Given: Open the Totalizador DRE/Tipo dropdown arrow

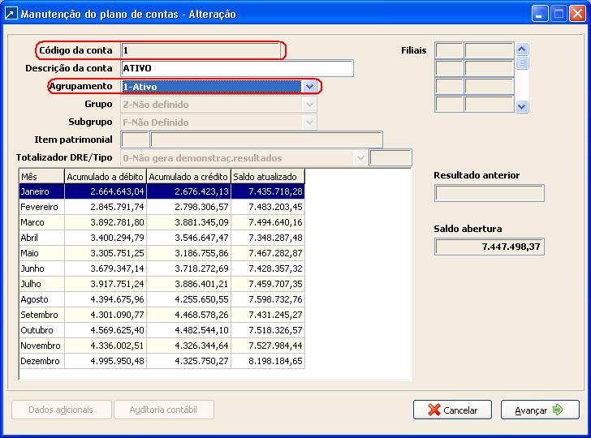Looking at the screenshot, I should pyautogui.click(x=360, y=158).
